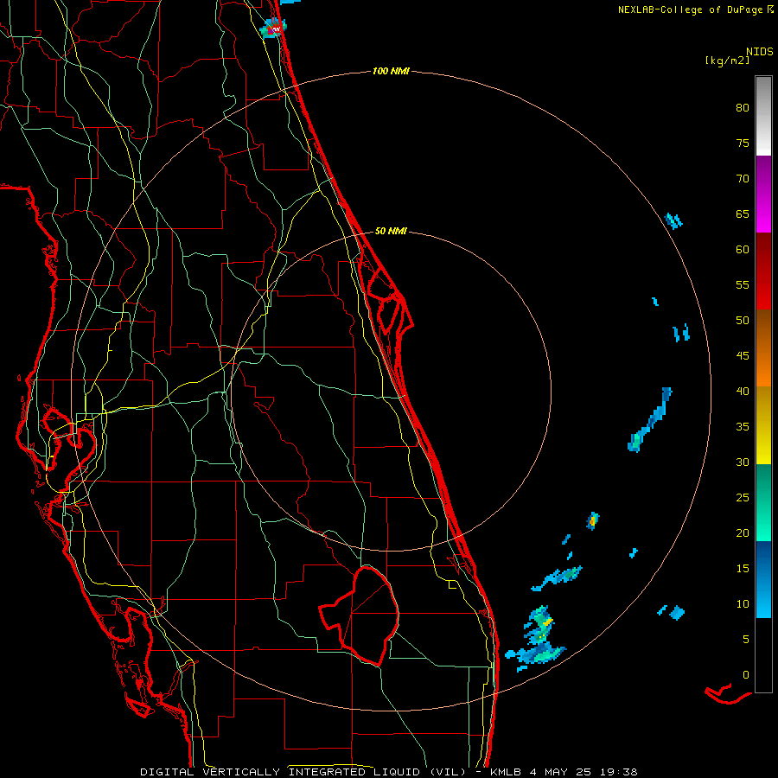Click the red segment of the color bar
Viewport: 778px width, 778px height.
click(x=763, y=271)
